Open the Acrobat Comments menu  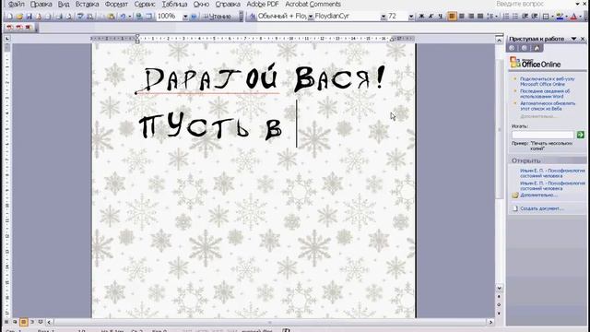tap(313, 4)
